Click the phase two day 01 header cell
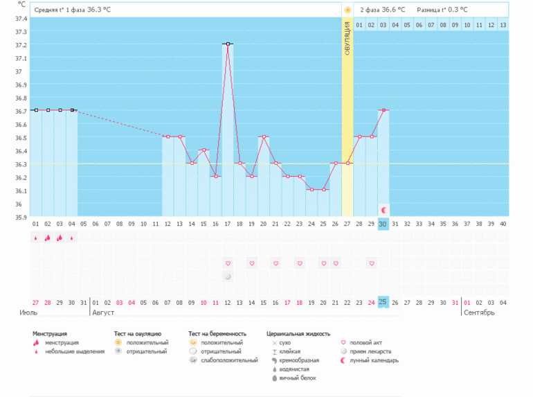This screenshot has height=397, width=533. pyautogui.click(x=359, y=25)
